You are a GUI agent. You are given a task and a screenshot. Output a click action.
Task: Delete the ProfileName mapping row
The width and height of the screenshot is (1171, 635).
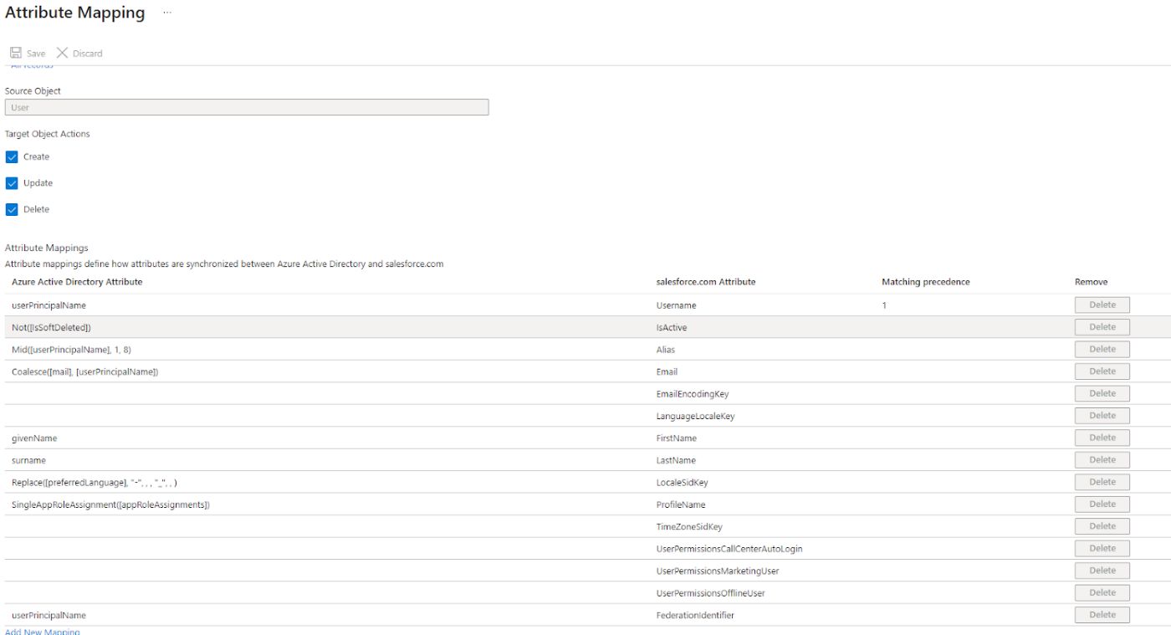pyautogui.click(x=1102, y=504)
